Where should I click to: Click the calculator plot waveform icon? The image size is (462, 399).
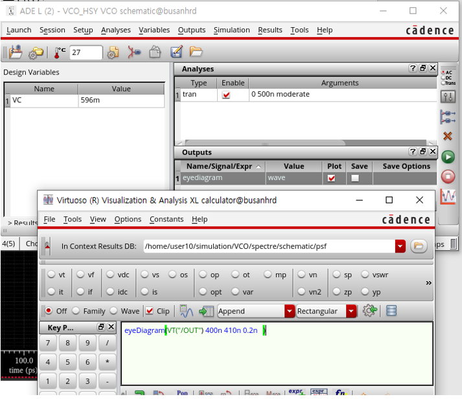[186, 312]
